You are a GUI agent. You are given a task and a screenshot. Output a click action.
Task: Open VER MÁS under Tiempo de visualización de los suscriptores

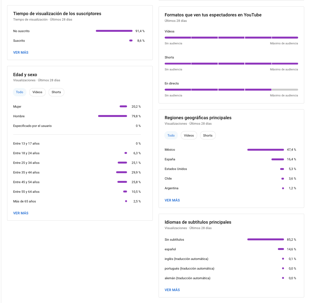pyautogui.click(x=21, y=52)
